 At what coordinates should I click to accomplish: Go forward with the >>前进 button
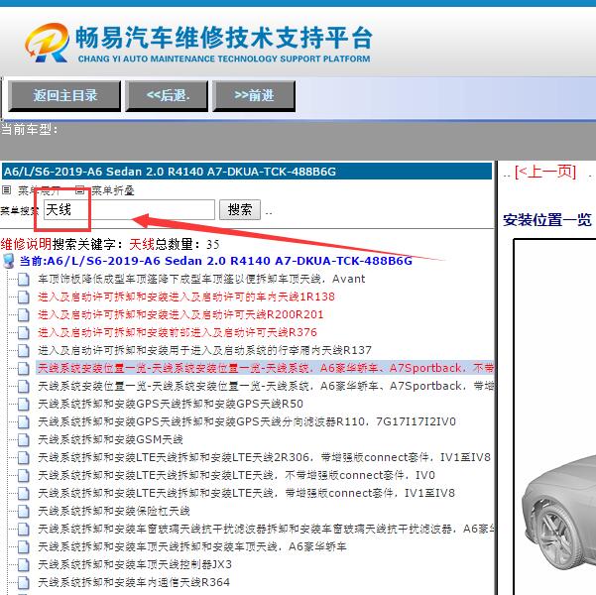pos(254,96)
